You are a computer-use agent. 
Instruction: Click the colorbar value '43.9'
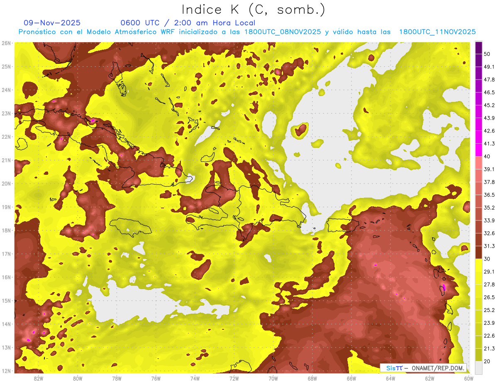(x=489, y=118)
